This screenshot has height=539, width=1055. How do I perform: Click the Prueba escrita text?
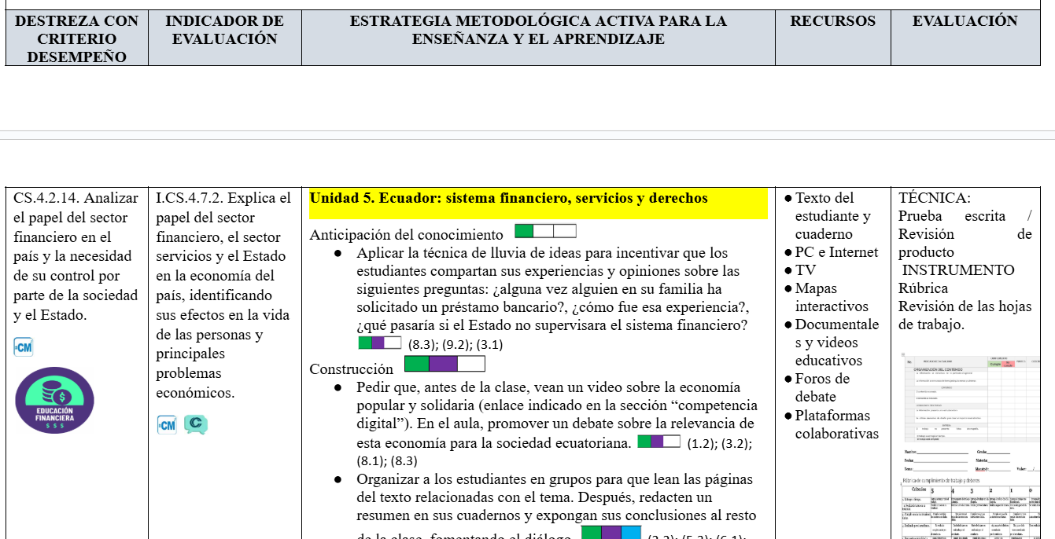[952, 216]
